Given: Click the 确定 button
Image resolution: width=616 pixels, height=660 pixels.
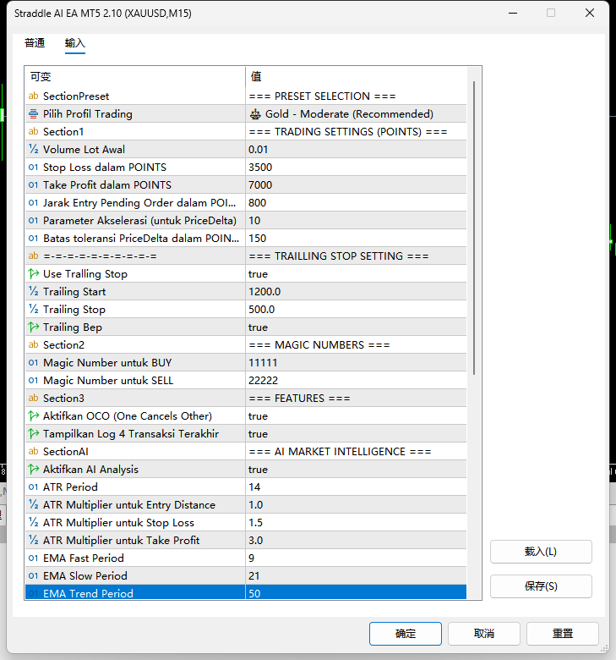Looking at the screenshot, I should point(406,634).
